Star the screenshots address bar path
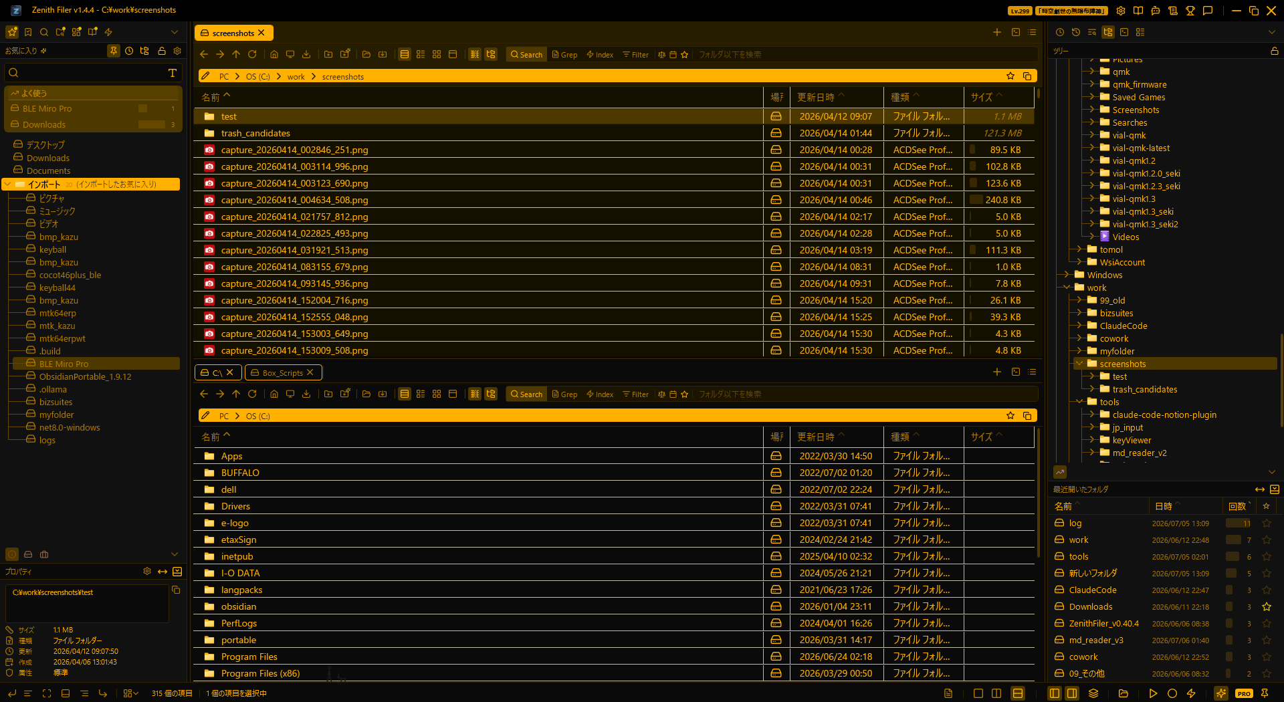This screenshot has height=702, width=1284. [x=1010, y=76]
